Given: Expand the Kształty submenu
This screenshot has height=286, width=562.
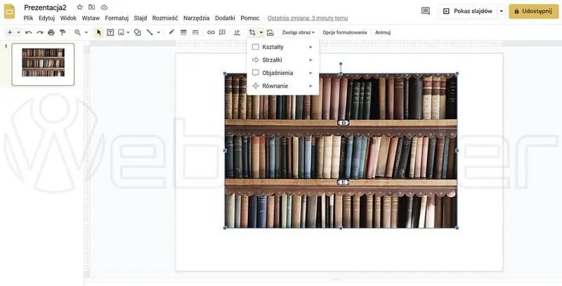Looking at the screenshot, I should pyautogui.click(x=283, y=47).
